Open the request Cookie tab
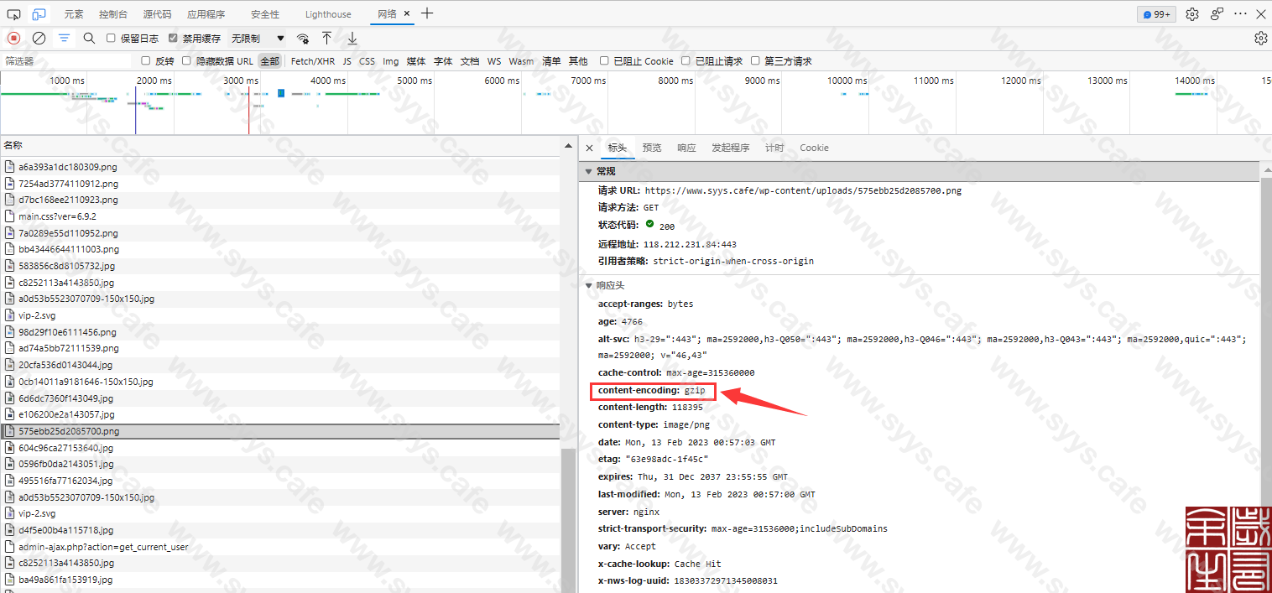The image size is (1272, 593). (814, 148)
